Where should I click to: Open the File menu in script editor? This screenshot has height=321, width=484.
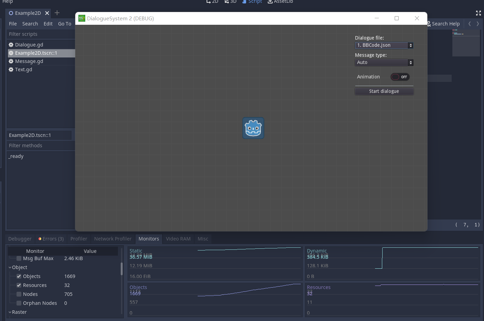(x=13, y=24)
